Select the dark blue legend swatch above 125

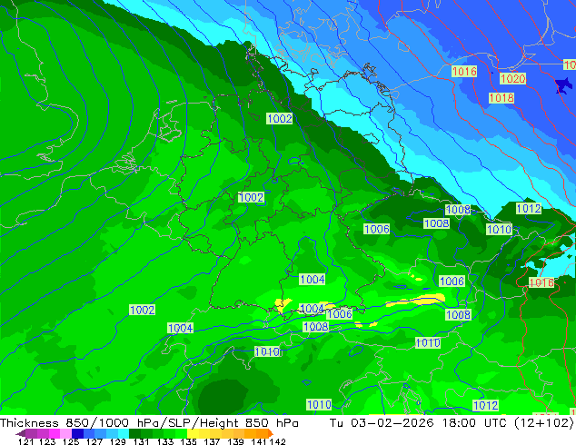77,433
